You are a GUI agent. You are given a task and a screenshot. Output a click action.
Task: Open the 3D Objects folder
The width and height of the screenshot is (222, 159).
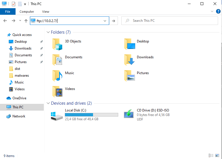point(73,41)
